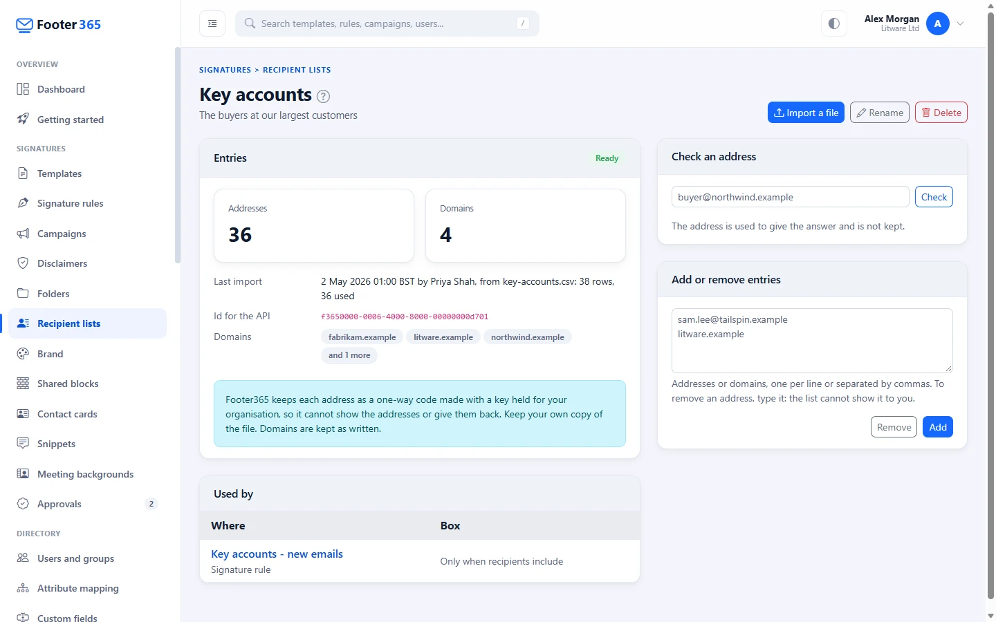Click the Disclaimers shield icon
Image resolution: width=996 pixels, height=622 pixels.
pos(23,263)
